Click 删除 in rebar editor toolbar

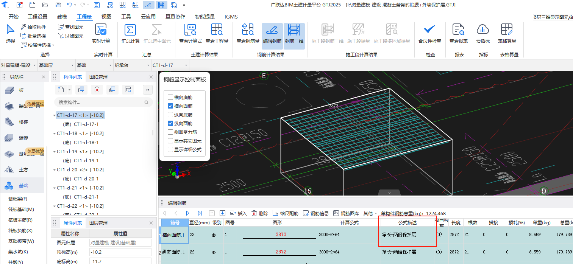click(x=260, y=213)
